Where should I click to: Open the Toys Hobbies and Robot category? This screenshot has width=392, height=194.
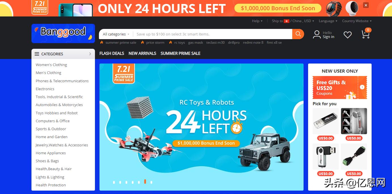(x=57, y=113)
